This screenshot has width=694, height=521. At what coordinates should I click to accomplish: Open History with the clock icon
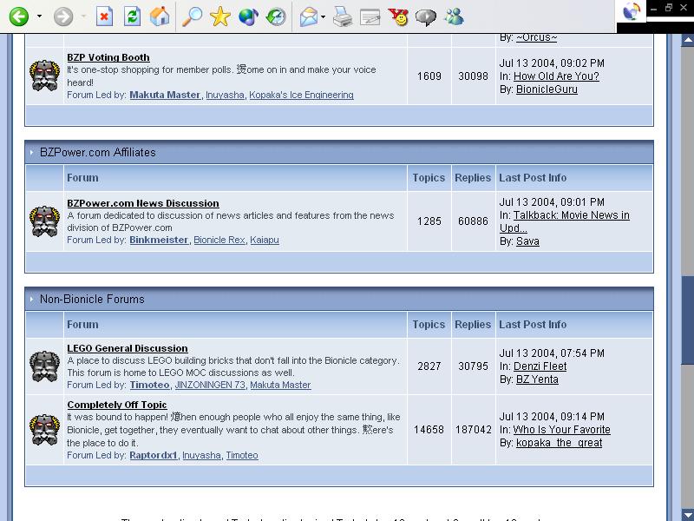click(276, 16)
